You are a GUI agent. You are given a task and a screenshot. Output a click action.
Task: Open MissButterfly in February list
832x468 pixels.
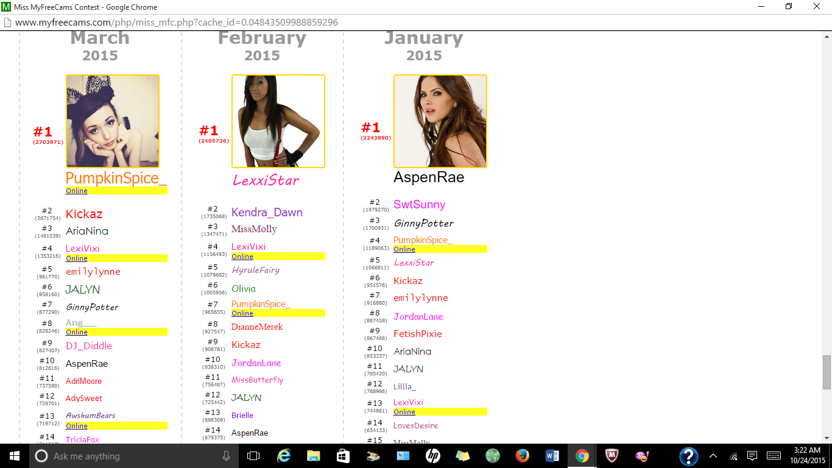[x=258, y=380]
